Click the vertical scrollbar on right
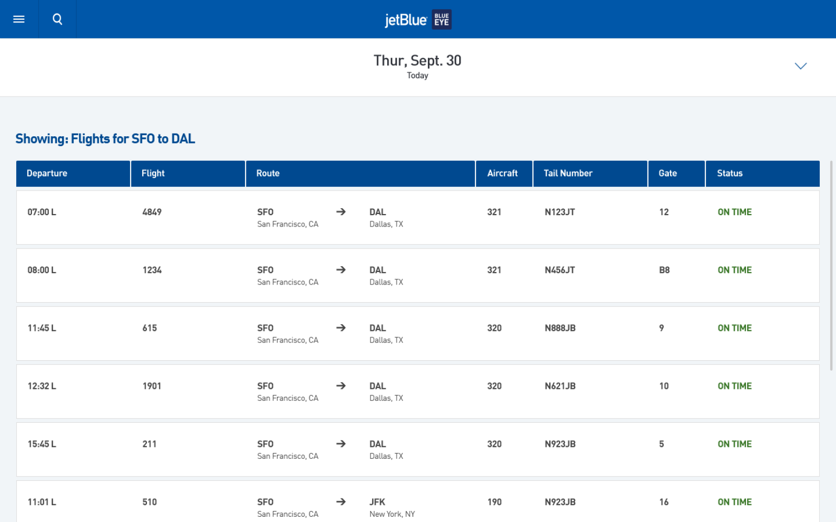Screen dimensions: 836x522 (x=831, y=266)
